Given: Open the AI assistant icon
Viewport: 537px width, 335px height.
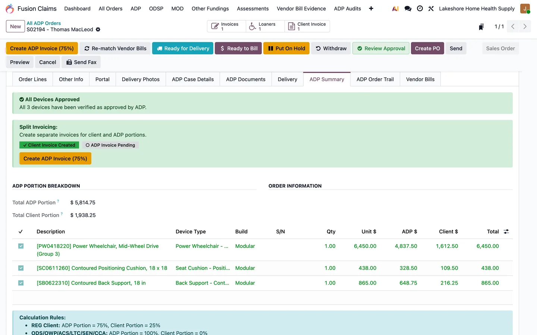Looking at the screenshot, I should point(395,9).
